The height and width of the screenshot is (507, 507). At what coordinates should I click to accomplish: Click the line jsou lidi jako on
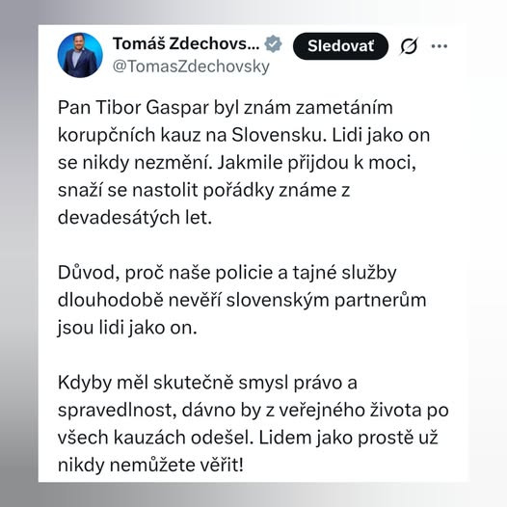(x=127, y=328)
